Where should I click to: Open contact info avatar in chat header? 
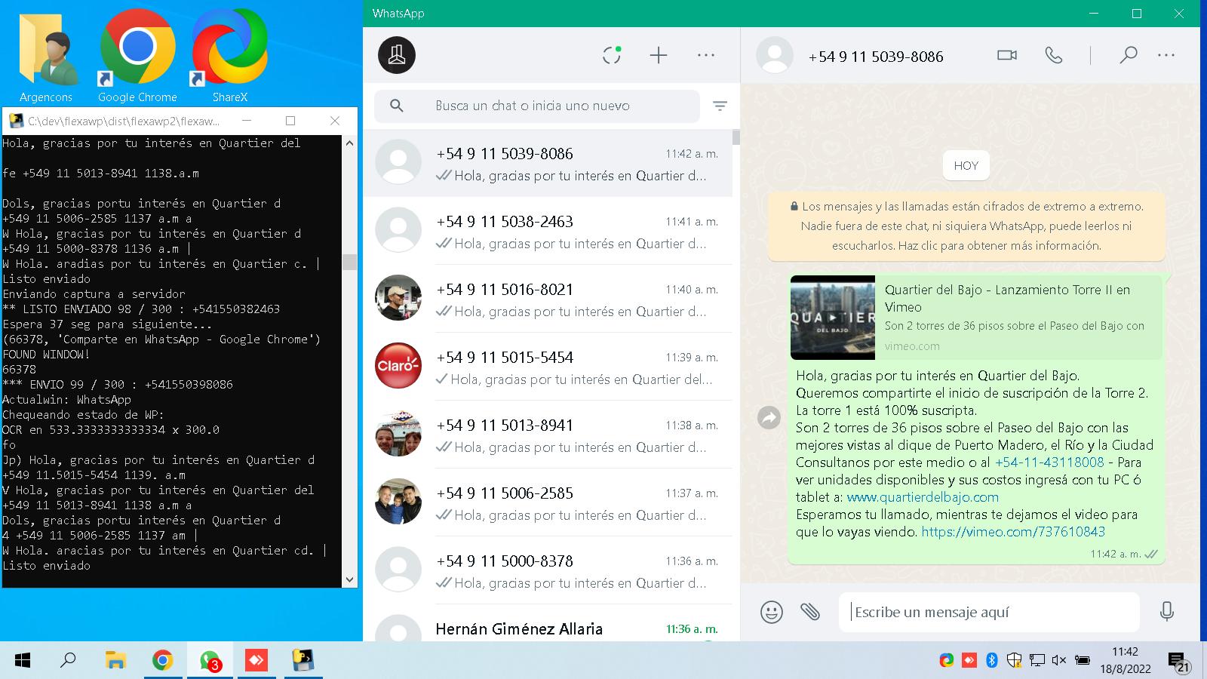tap(775, 56)
